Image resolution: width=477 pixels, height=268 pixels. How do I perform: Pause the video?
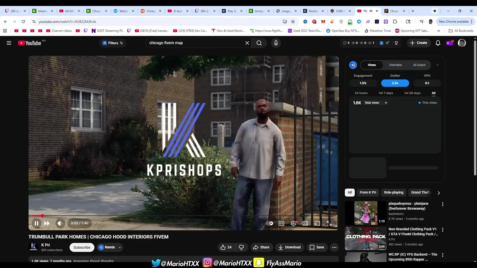[x=37, y=223]
